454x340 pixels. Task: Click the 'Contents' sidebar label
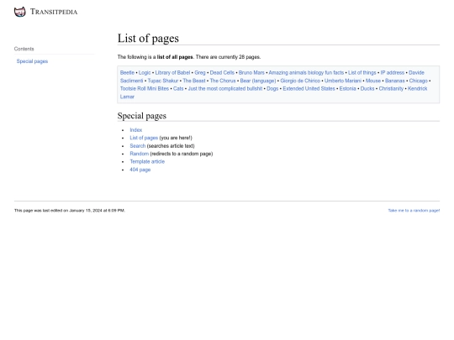point(24,49)
